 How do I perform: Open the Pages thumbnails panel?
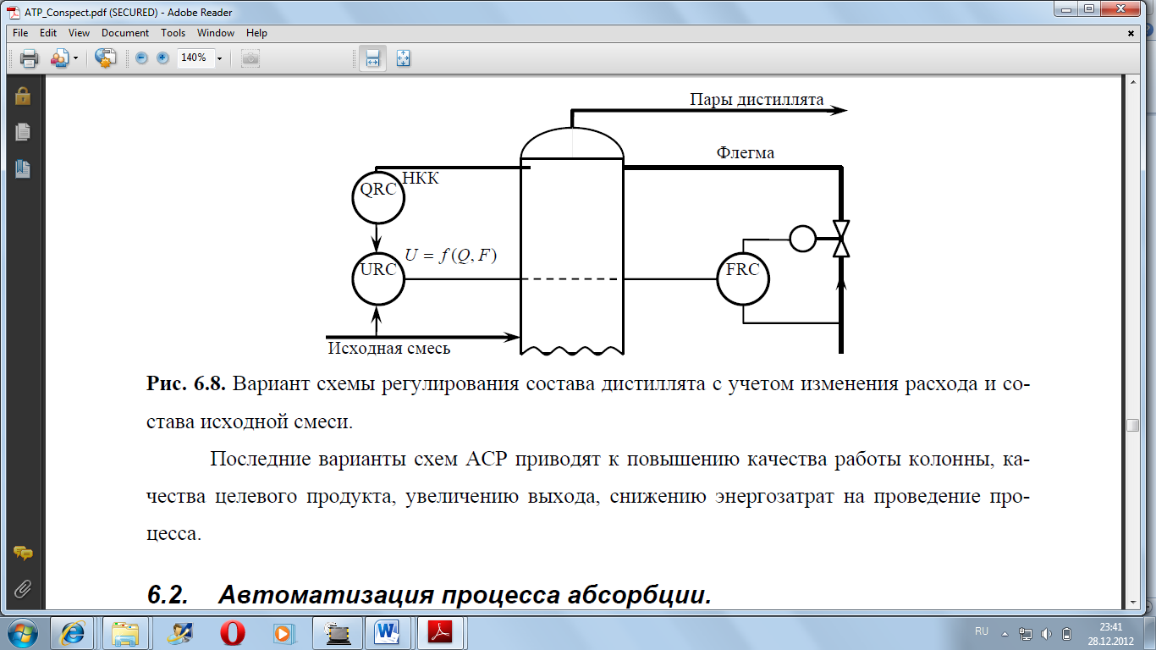pyautogui.click(x=23, y=132)
